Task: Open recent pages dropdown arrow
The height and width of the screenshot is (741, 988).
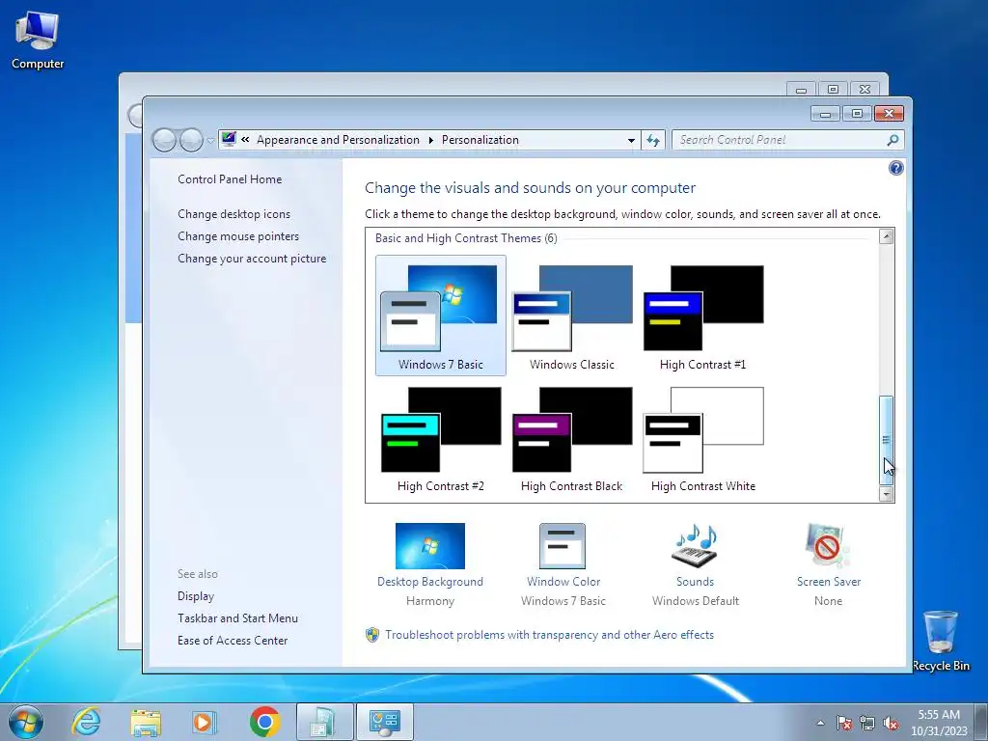Action: click(x=210, y=141)
